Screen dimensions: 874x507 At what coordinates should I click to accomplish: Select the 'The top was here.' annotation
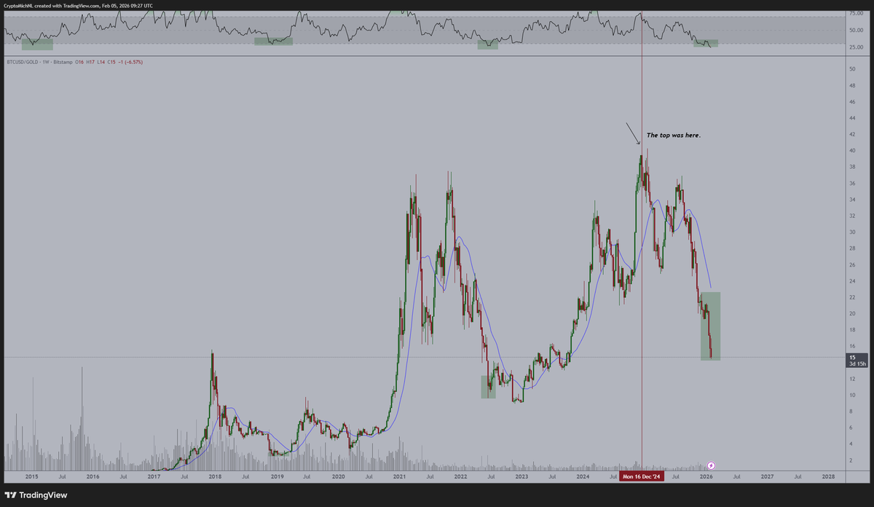(674, 135)
